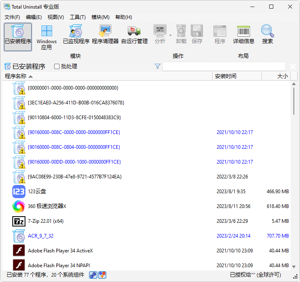The image size is (300, 282).
Task: Click the 卸载 recycle bin icon
Action: [181, 31]
